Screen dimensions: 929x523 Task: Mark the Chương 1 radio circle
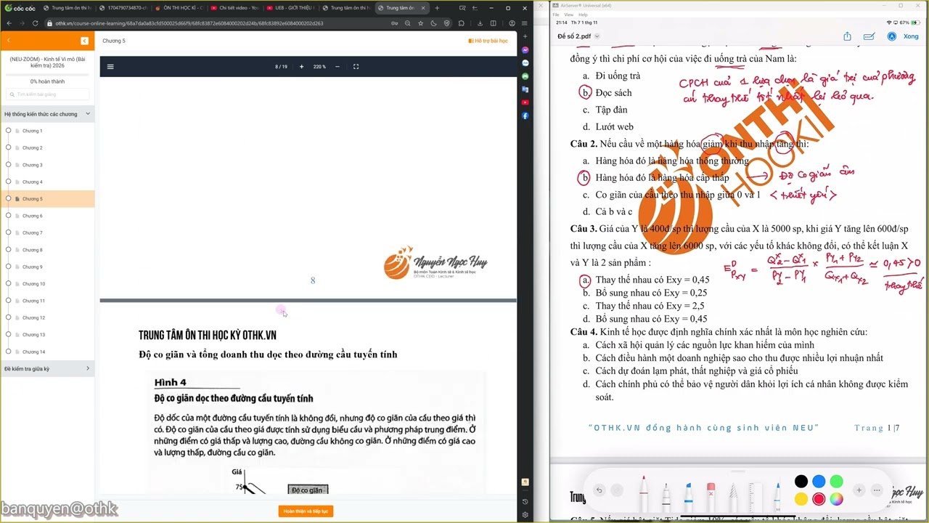[8, 131]
